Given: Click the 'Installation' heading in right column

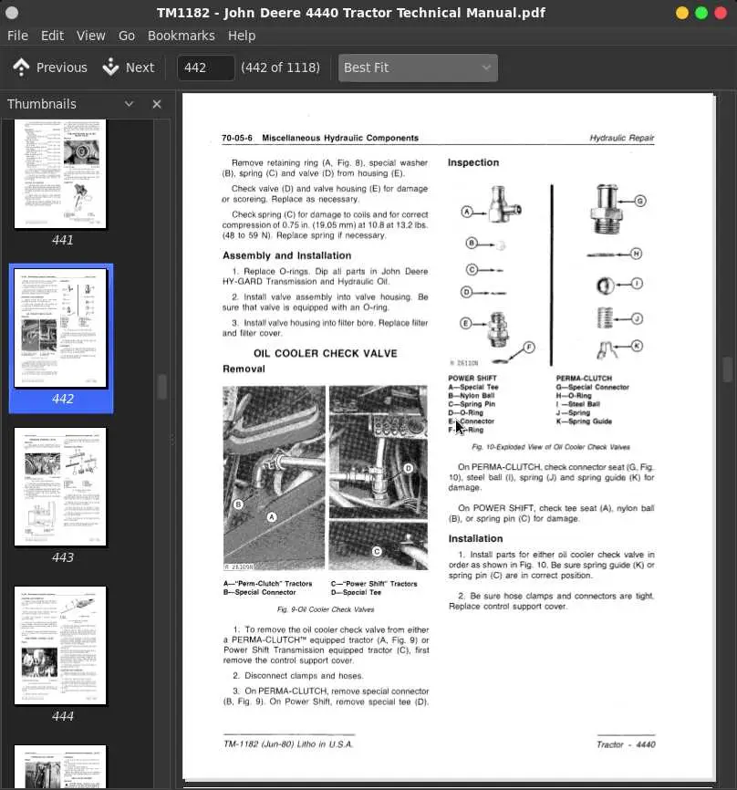Looking at the screenshot, I should point(475,538).
